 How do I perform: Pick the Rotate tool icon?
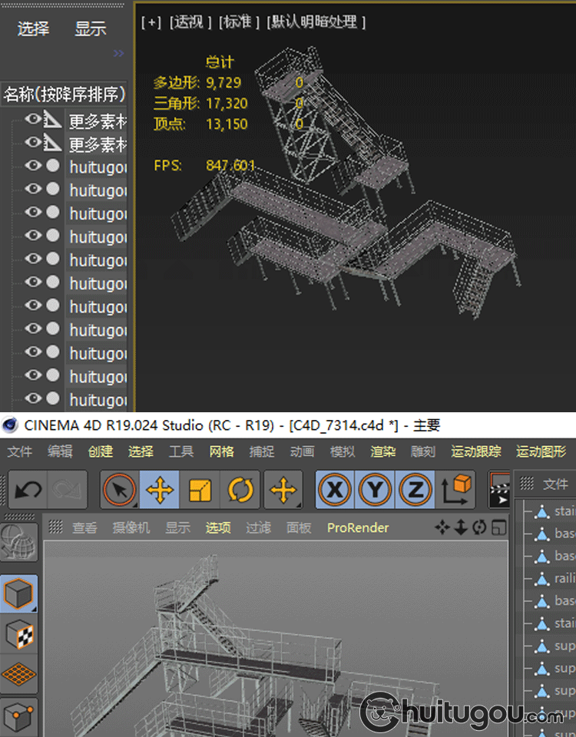(240, 490)
